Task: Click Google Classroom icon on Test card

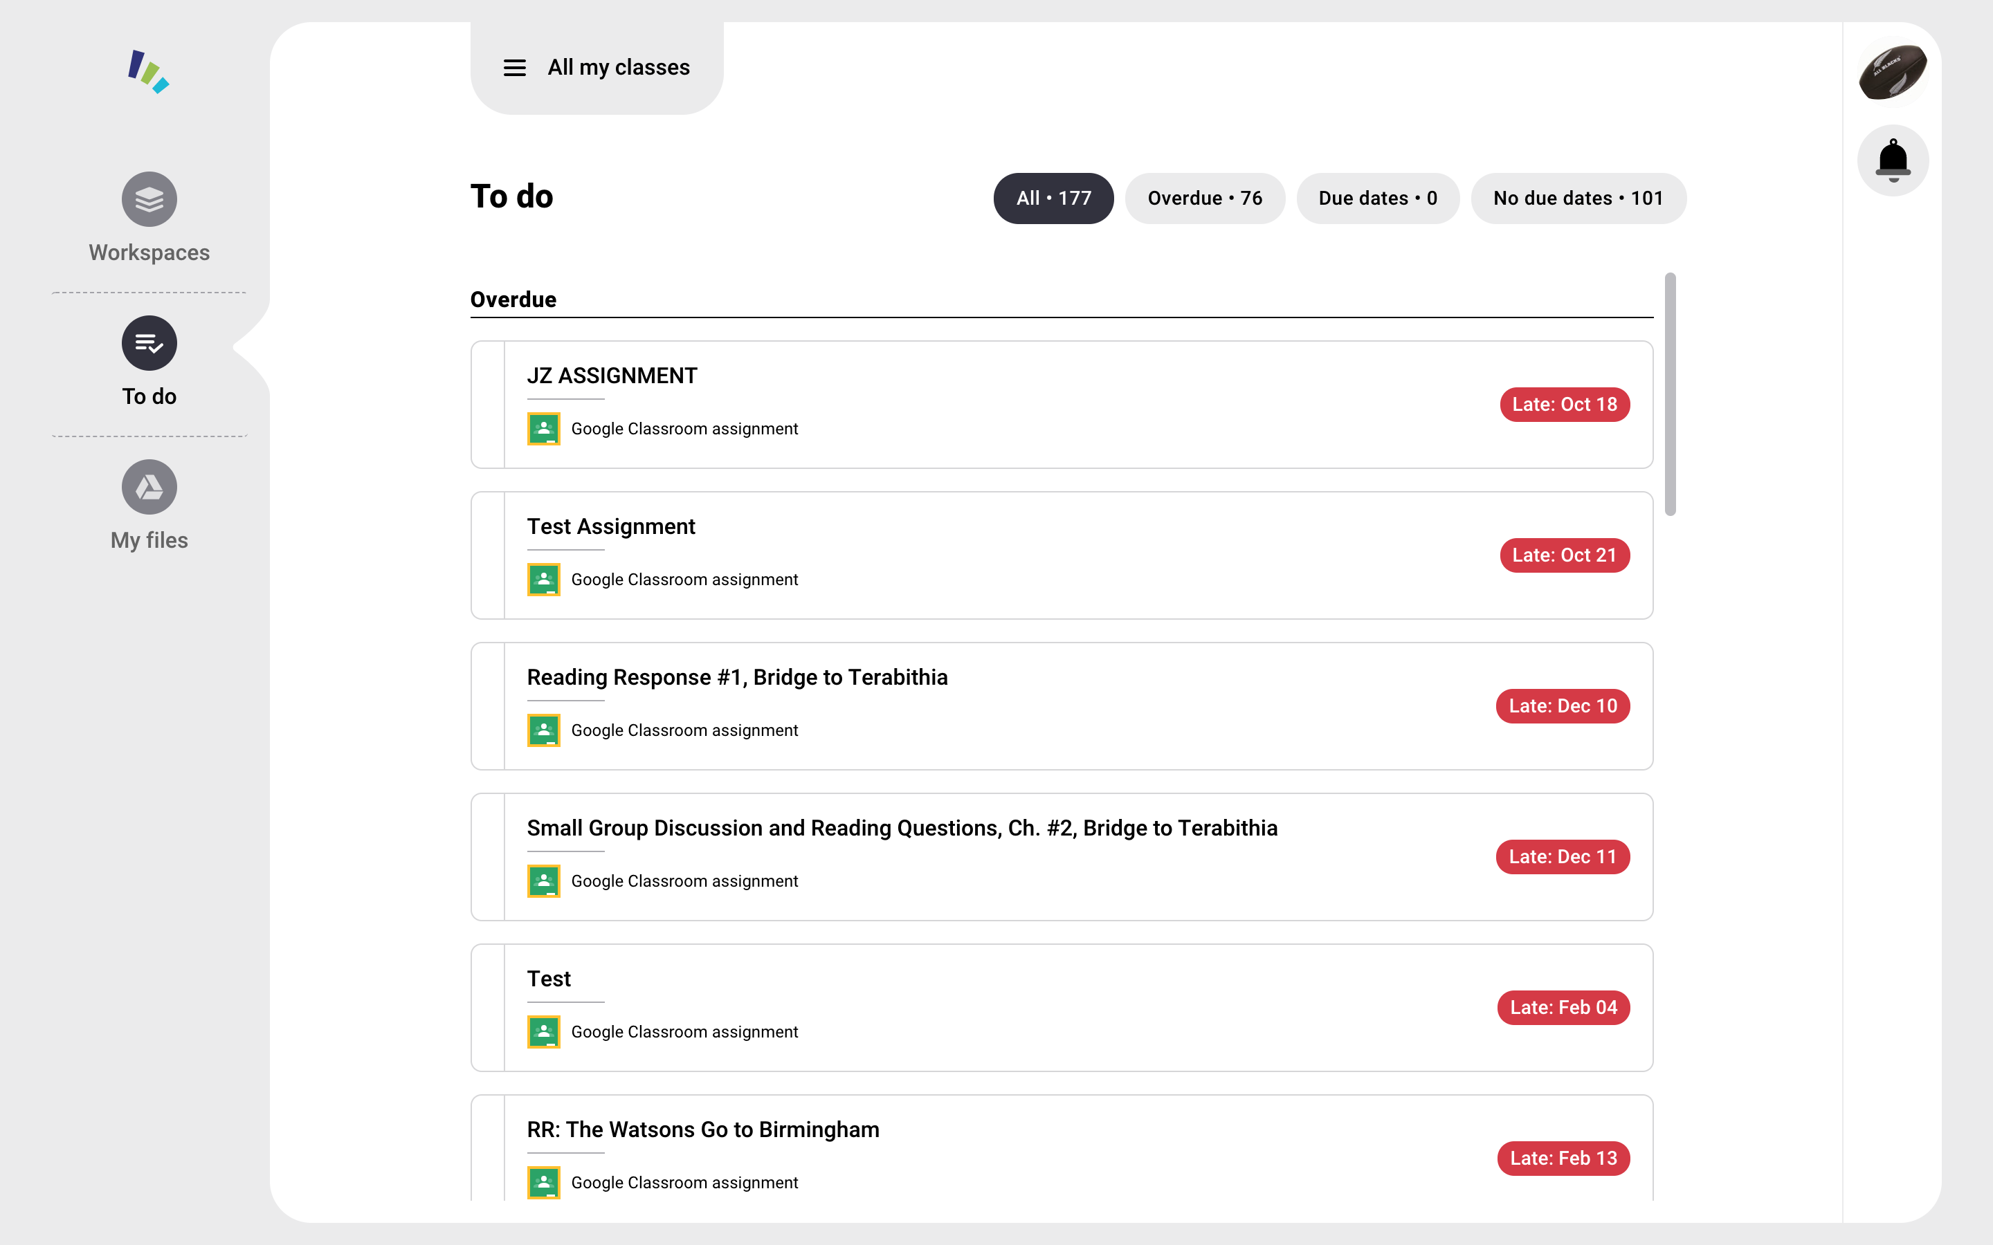Action: 543,1032
